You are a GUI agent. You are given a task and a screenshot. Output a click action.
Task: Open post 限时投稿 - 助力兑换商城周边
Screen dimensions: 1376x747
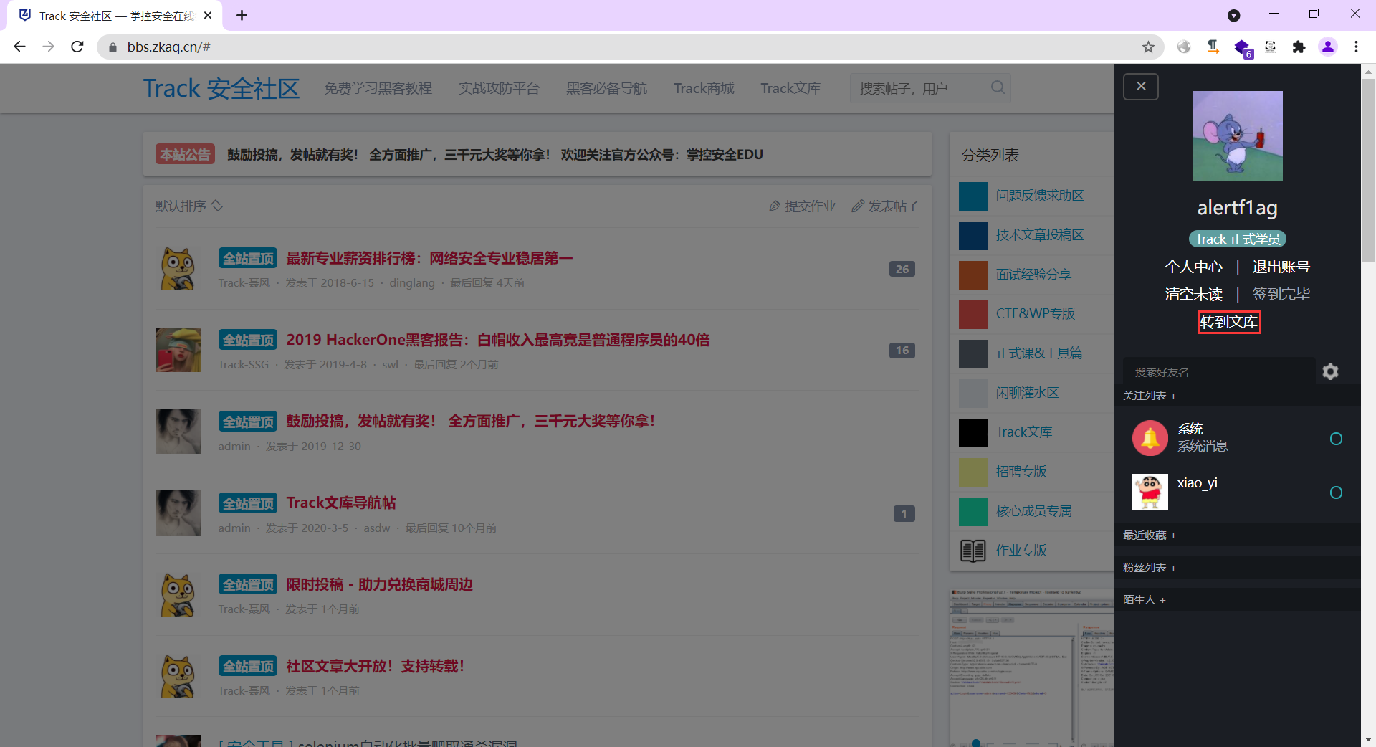(379, 584)
